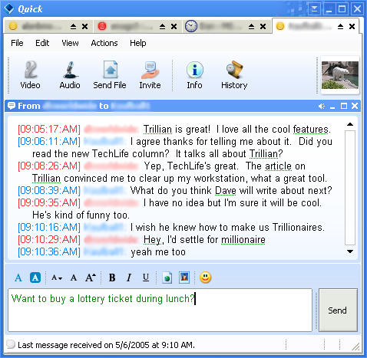
Task: Toggle Italic formatting
Action: pyautogui.click(x=129, y=278)
